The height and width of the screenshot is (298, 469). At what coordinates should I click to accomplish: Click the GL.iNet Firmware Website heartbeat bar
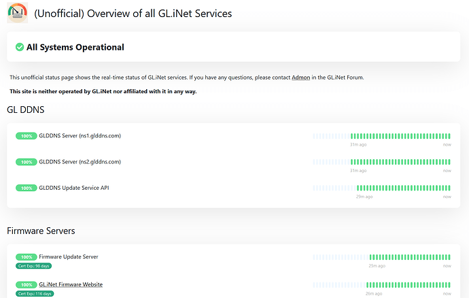(x=382, y=285)
